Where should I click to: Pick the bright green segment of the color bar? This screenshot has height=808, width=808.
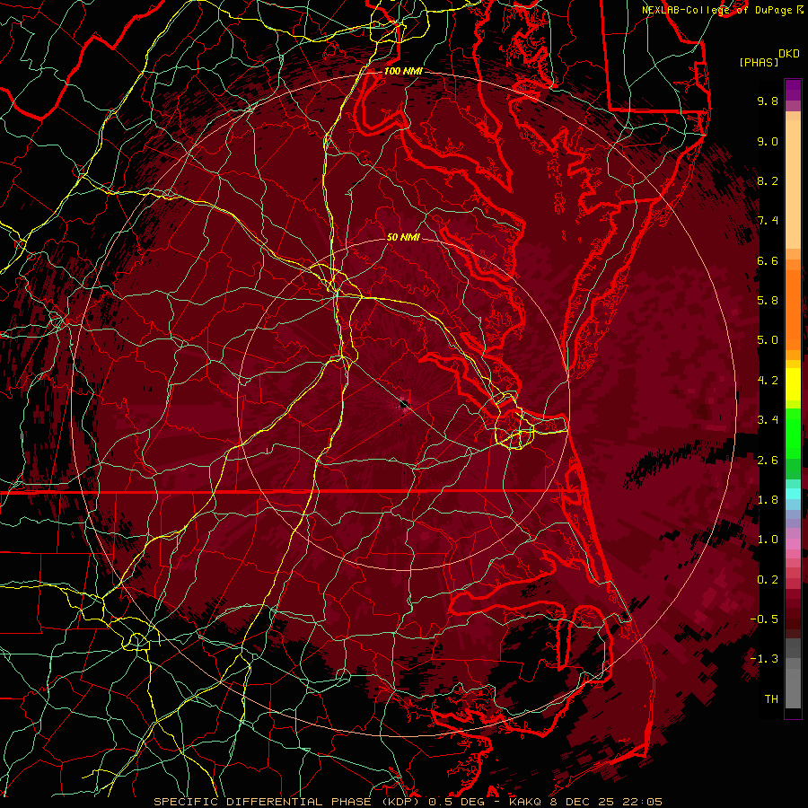(793, 433)
